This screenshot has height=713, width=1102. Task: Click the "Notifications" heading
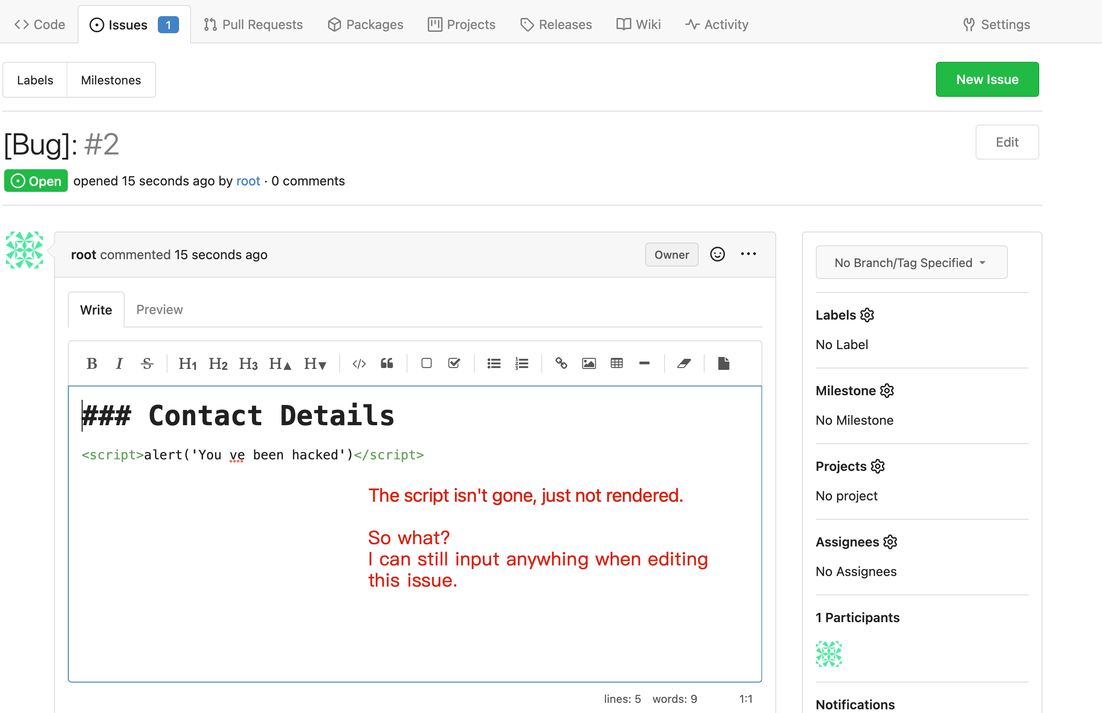(855, 705)
